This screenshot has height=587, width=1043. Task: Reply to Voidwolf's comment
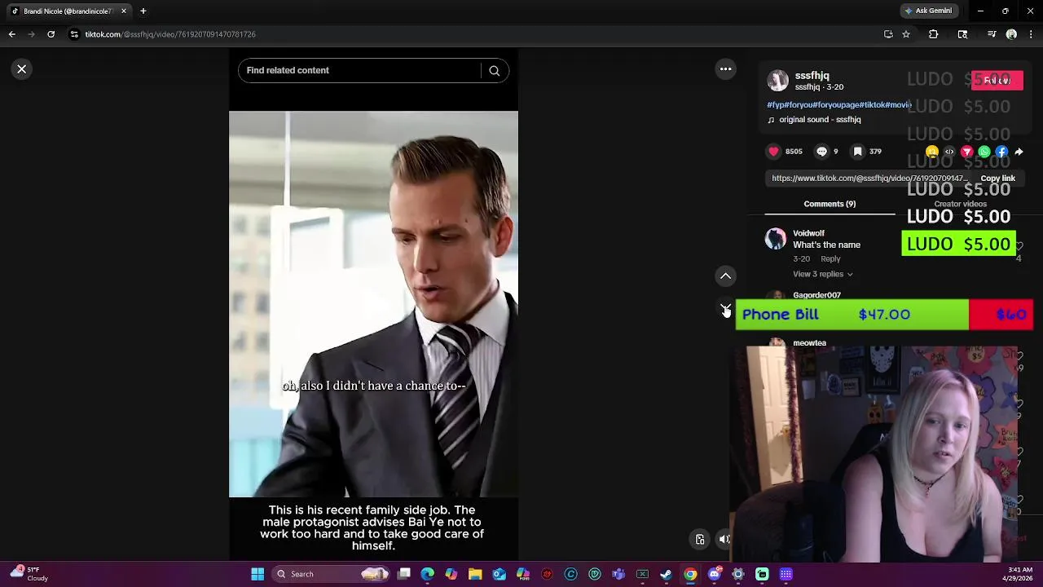point(830,259)
